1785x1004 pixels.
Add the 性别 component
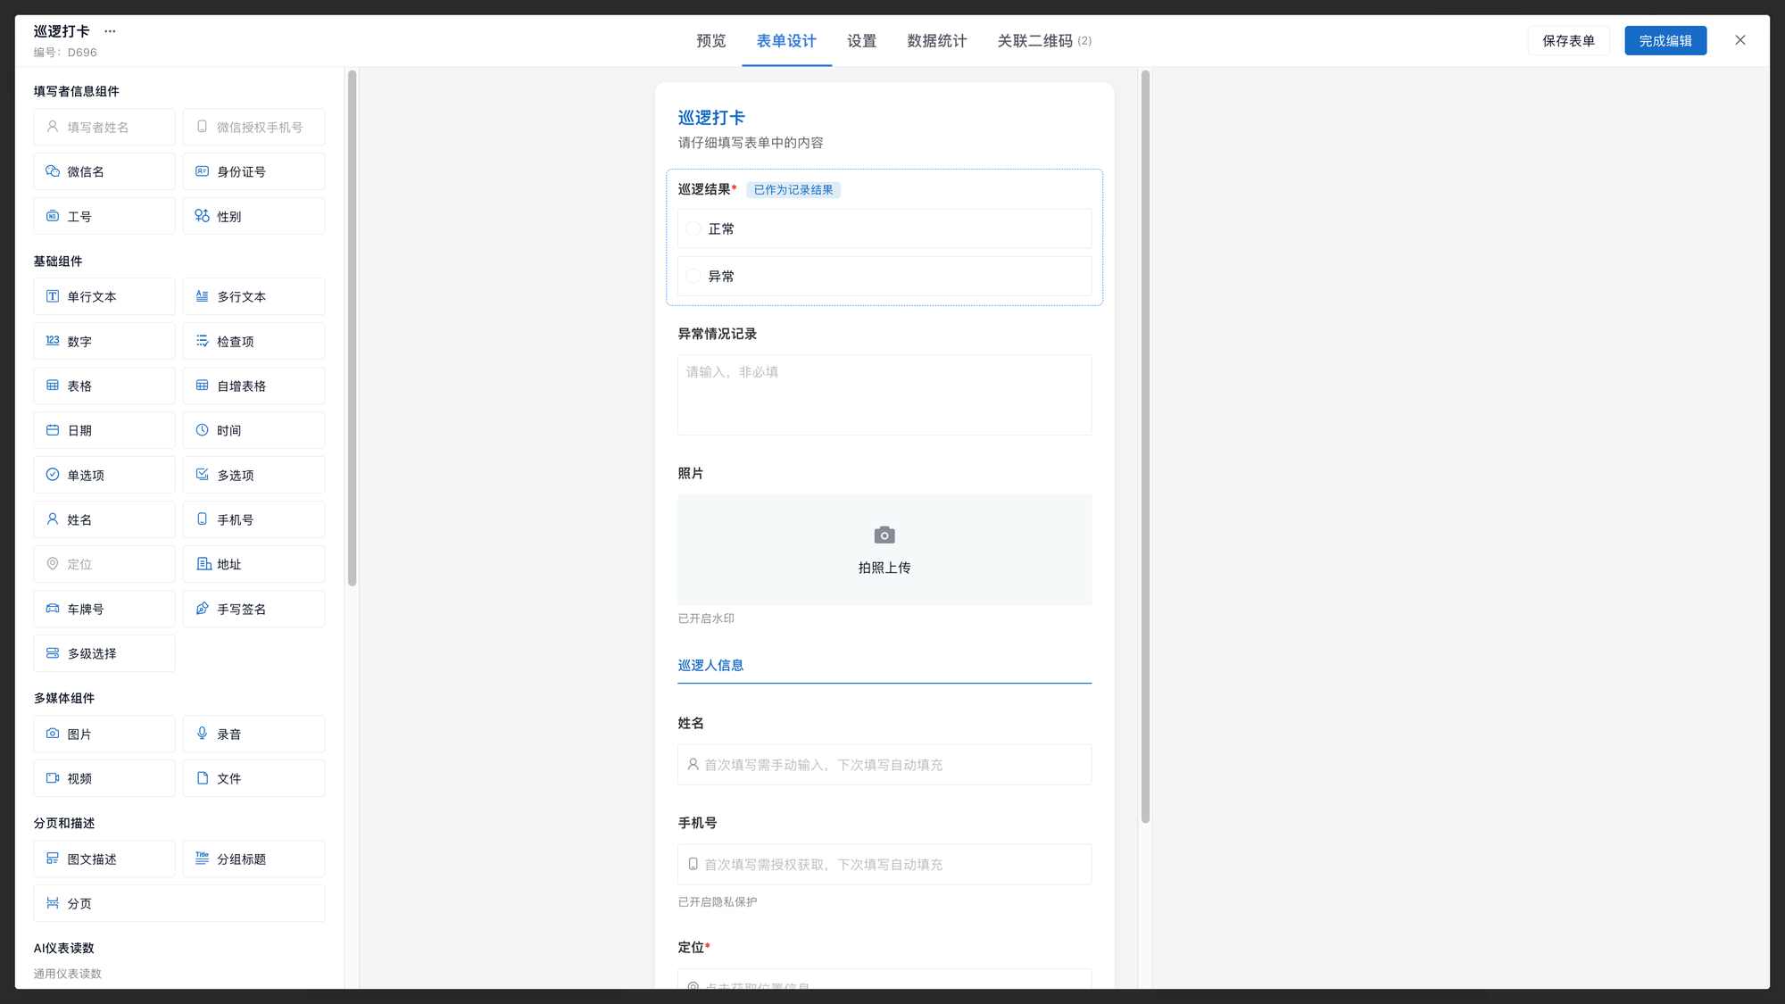(253, 216)
